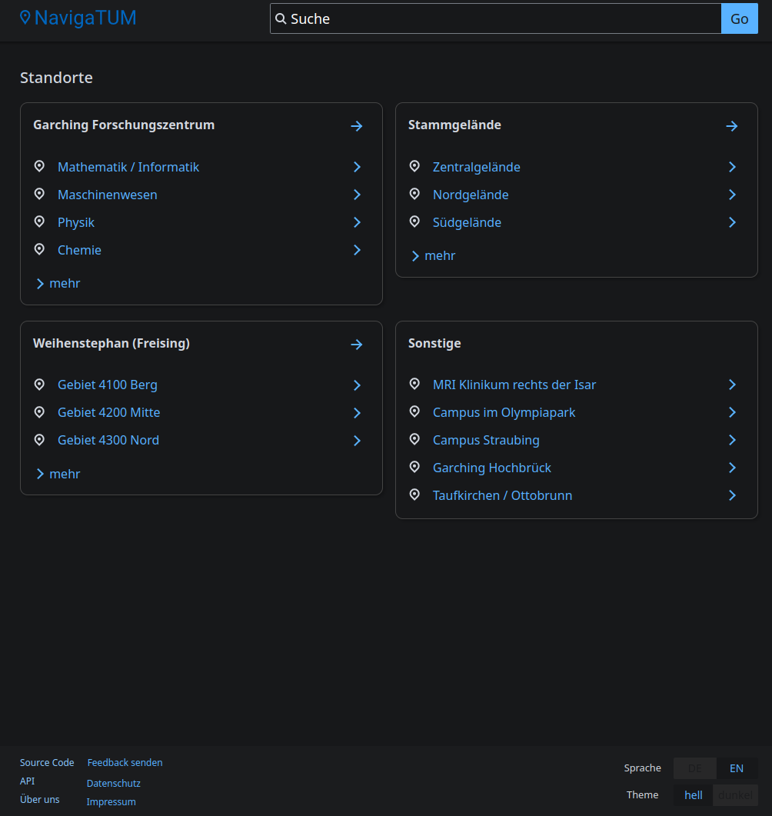Click pin icon beside Mathematik / Informatik
This screenshot has height=816, width=772.
point(39,167)
